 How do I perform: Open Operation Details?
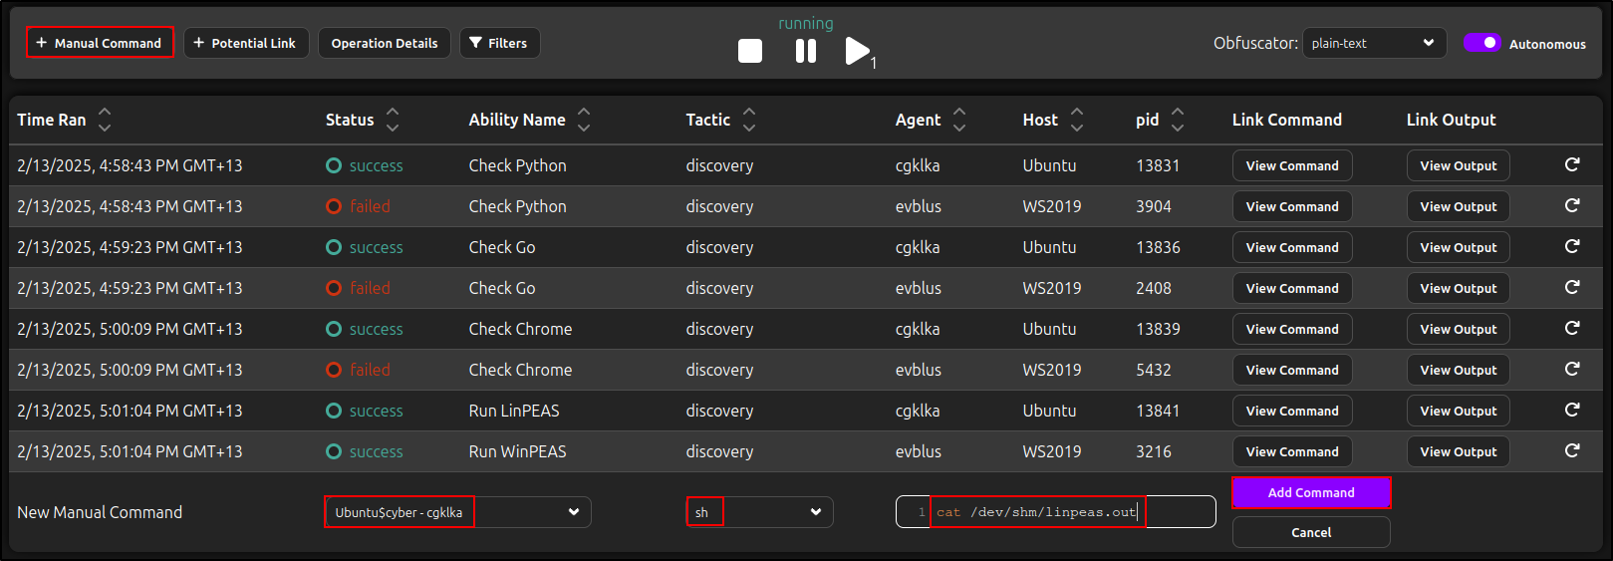tap(385, 43)
